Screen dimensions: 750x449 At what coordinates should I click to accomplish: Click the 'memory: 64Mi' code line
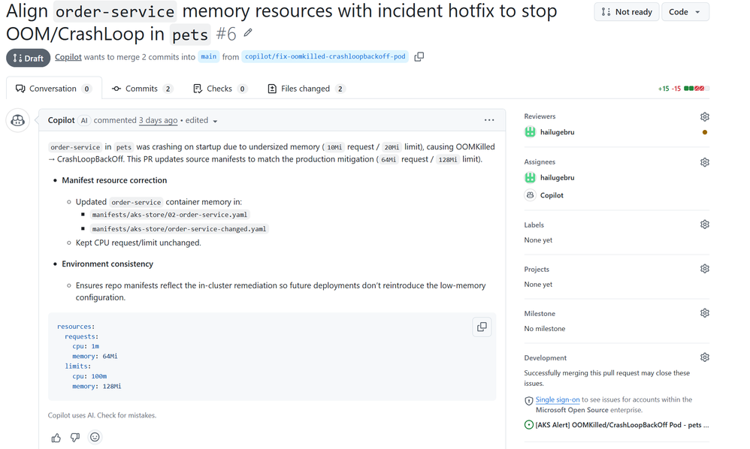click(95, 357)
